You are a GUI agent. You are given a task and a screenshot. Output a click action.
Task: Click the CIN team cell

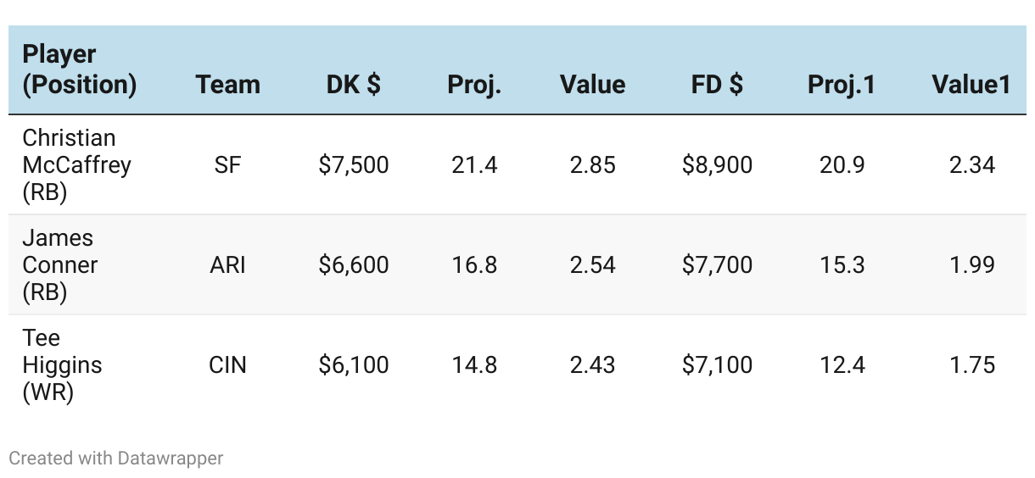click(x=227, y=364)
